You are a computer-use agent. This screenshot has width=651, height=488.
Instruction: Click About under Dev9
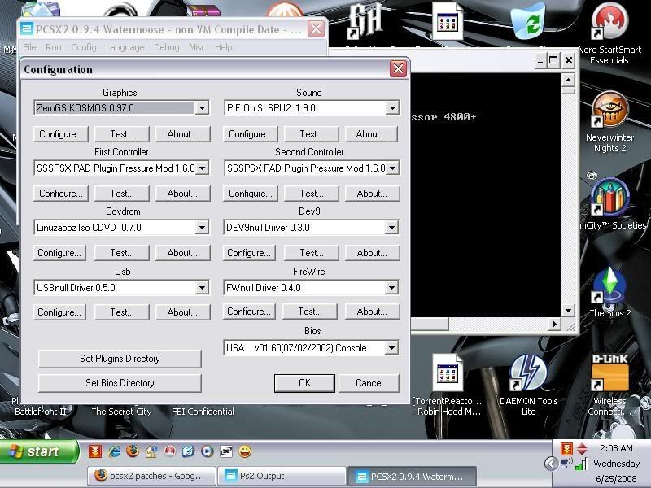(x=372, y=253)
